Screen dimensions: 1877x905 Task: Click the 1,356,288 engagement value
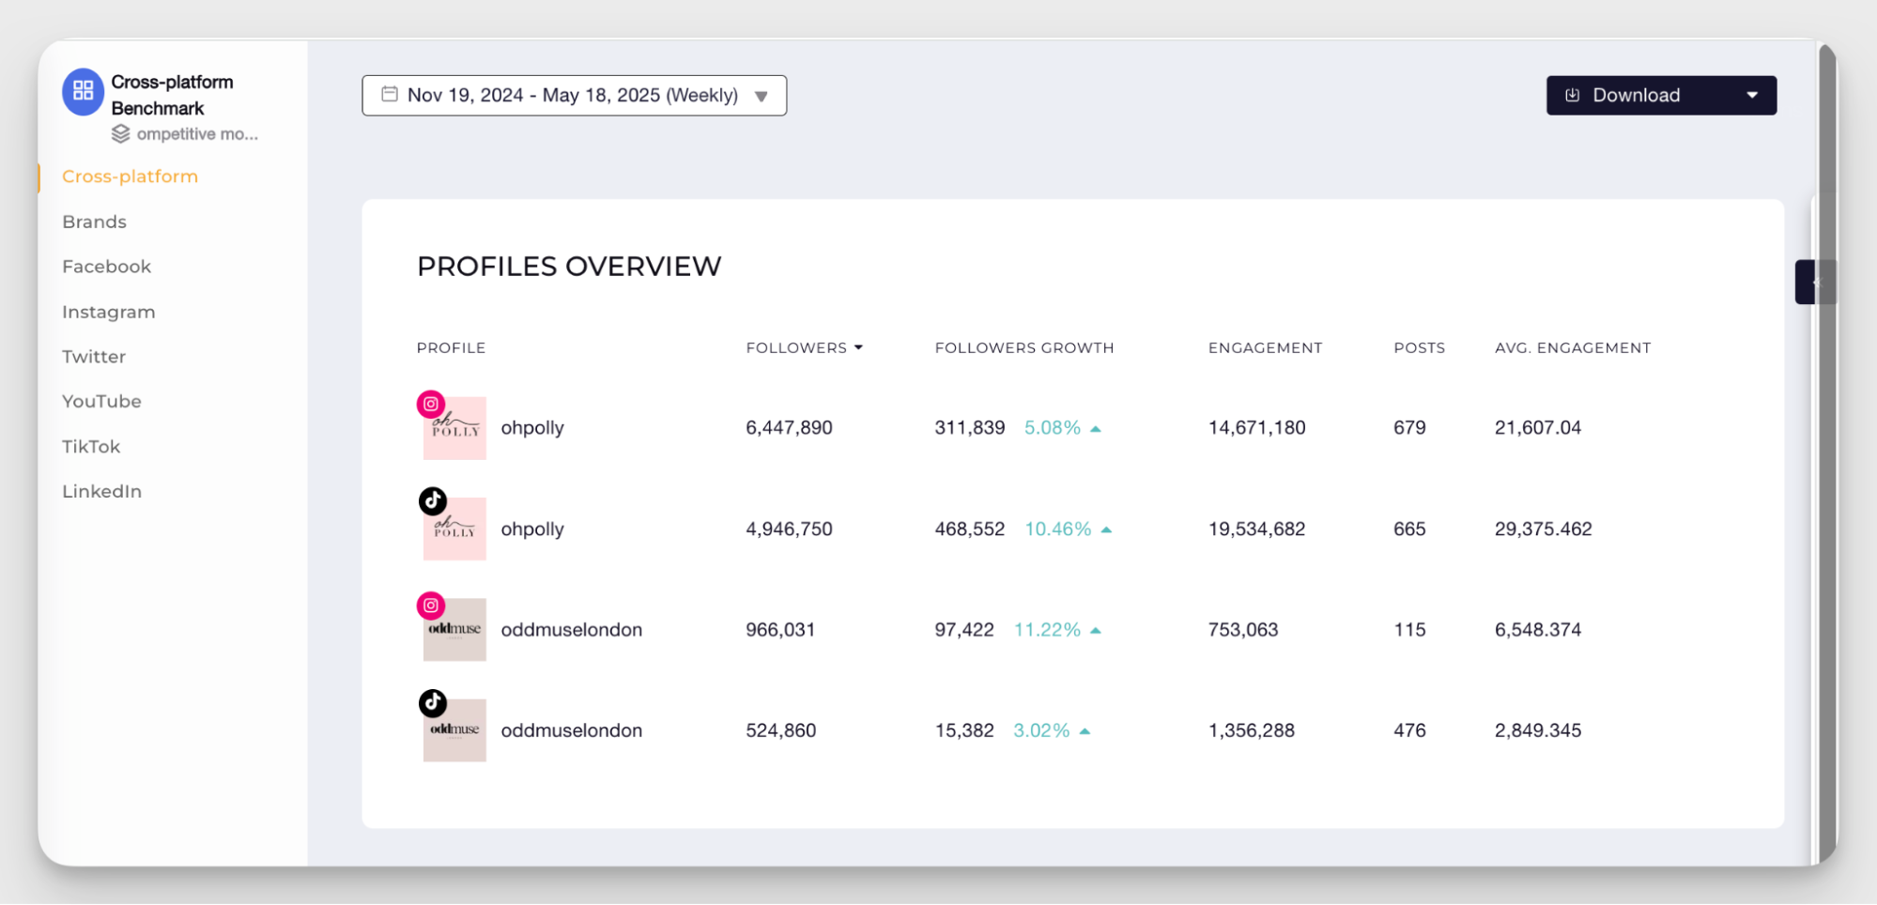pos(1251,730)
